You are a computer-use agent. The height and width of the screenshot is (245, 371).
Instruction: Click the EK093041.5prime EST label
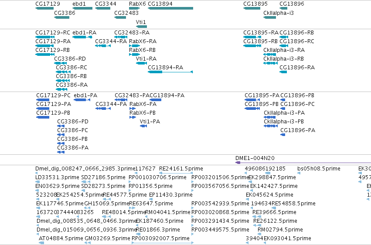click(x=287, y=238)
